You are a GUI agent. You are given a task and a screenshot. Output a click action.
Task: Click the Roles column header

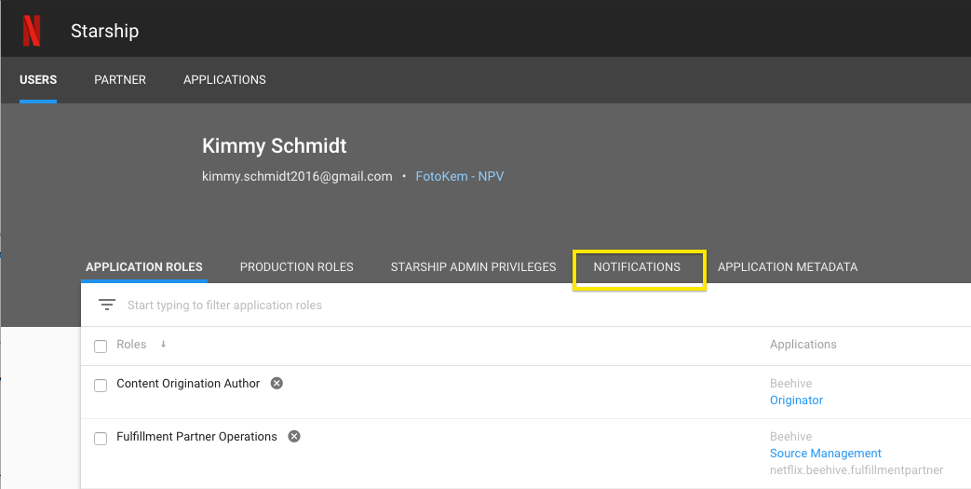click(131, 344)
